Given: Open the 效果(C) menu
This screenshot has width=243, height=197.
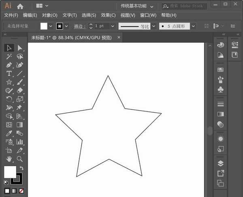Looking at the screenshot, I should pos(108,15).
